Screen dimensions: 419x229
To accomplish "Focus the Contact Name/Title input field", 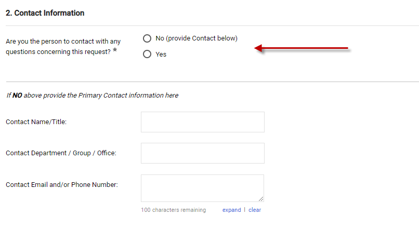I will pyautogui.click(x=202, y=122).
